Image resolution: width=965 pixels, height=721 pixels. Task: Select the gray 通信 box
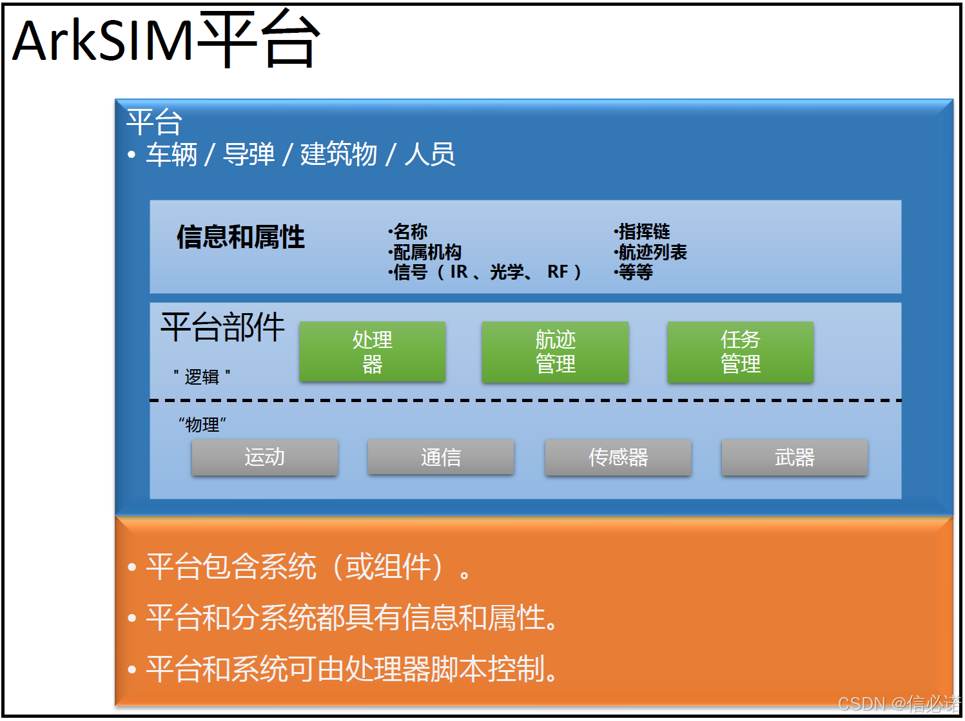(441, 457)
